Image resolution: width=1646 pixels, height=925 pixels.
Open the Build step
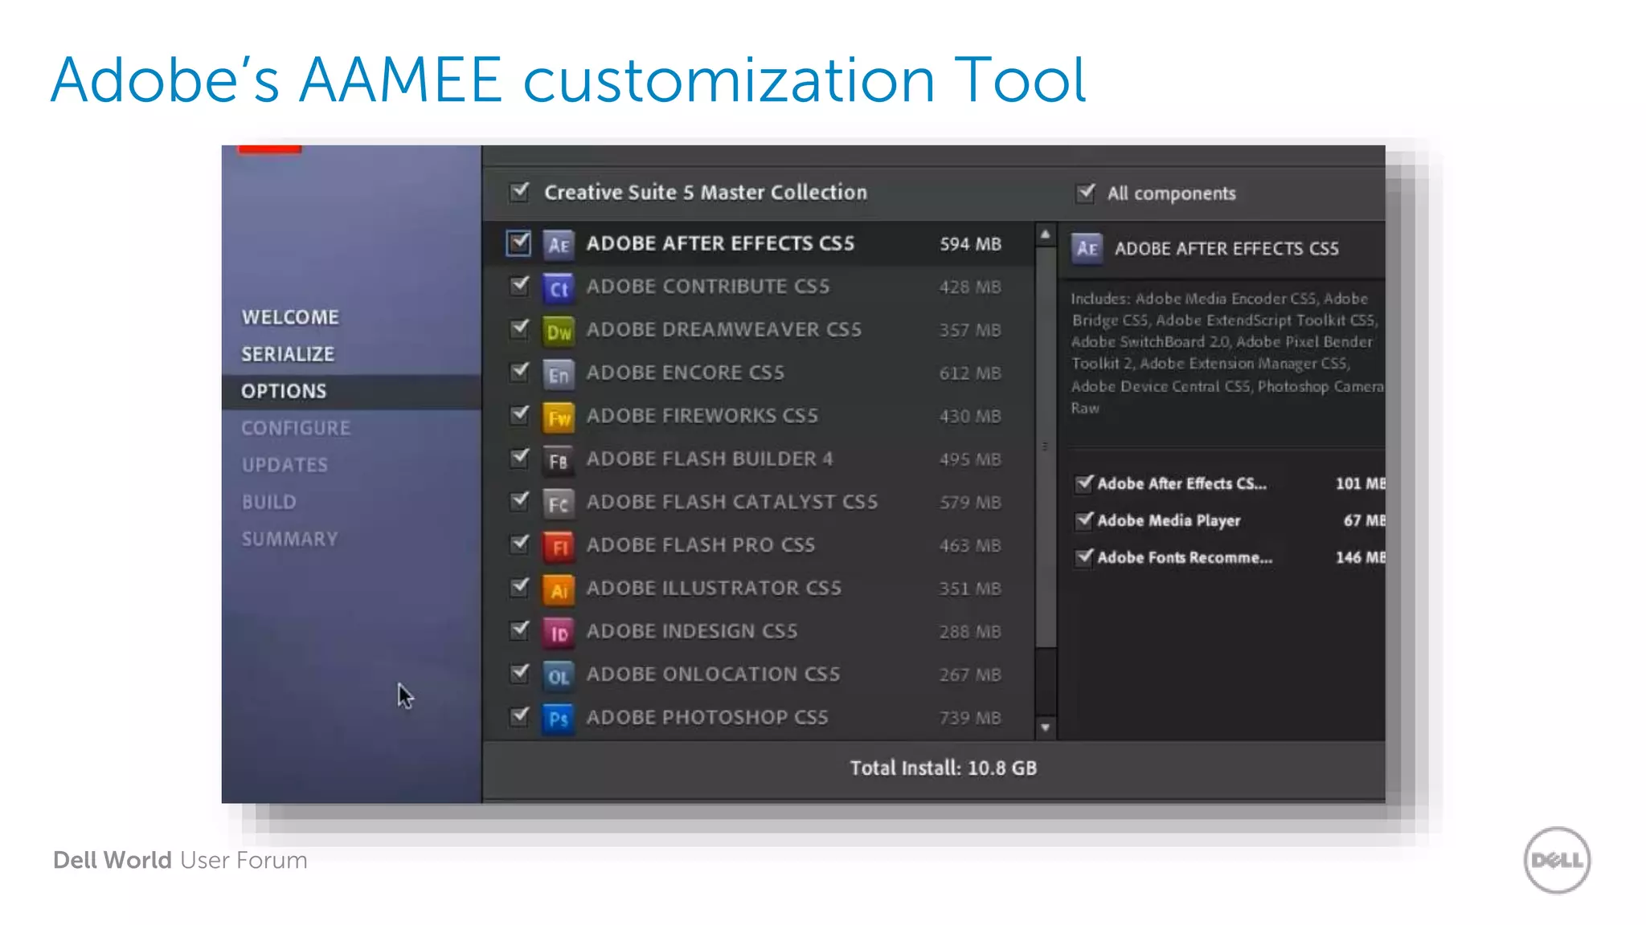tap(269, 502)
